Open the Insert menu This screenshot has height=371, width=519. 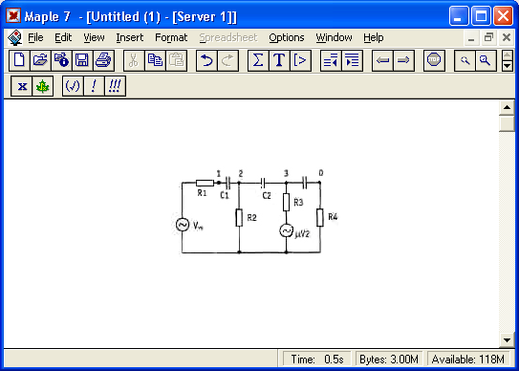click(130, 37)
